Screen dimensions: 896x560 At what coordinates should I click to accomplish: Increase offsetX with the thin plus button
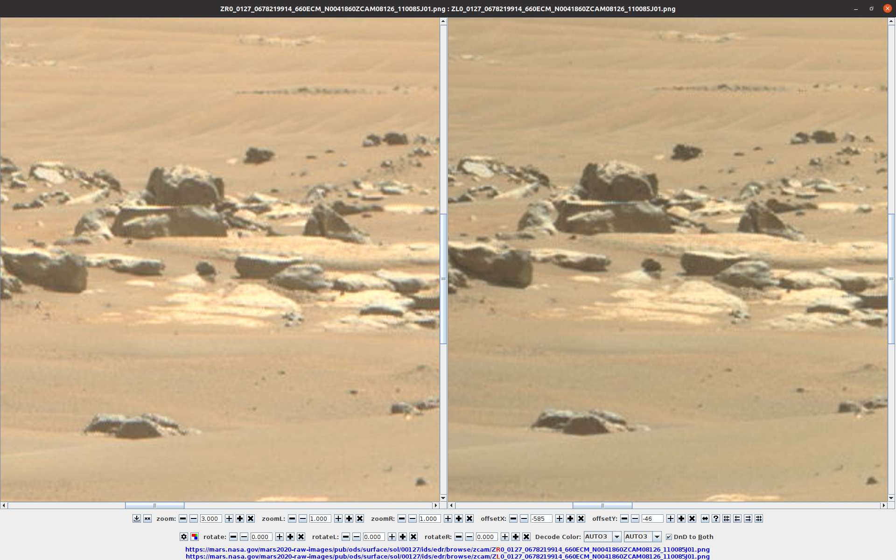tap(559, 518)
